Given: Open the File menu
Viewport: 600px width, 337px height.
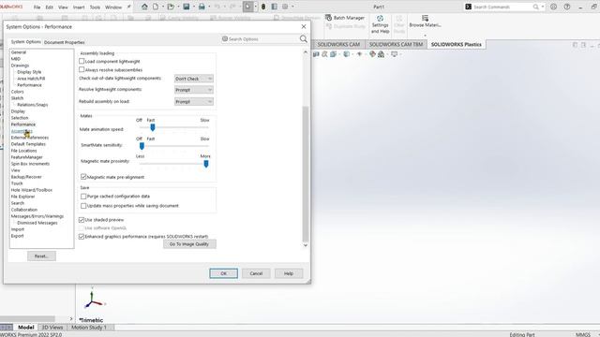Looking at the screenshot, I should pyautogui.click(x=37, y=7).
